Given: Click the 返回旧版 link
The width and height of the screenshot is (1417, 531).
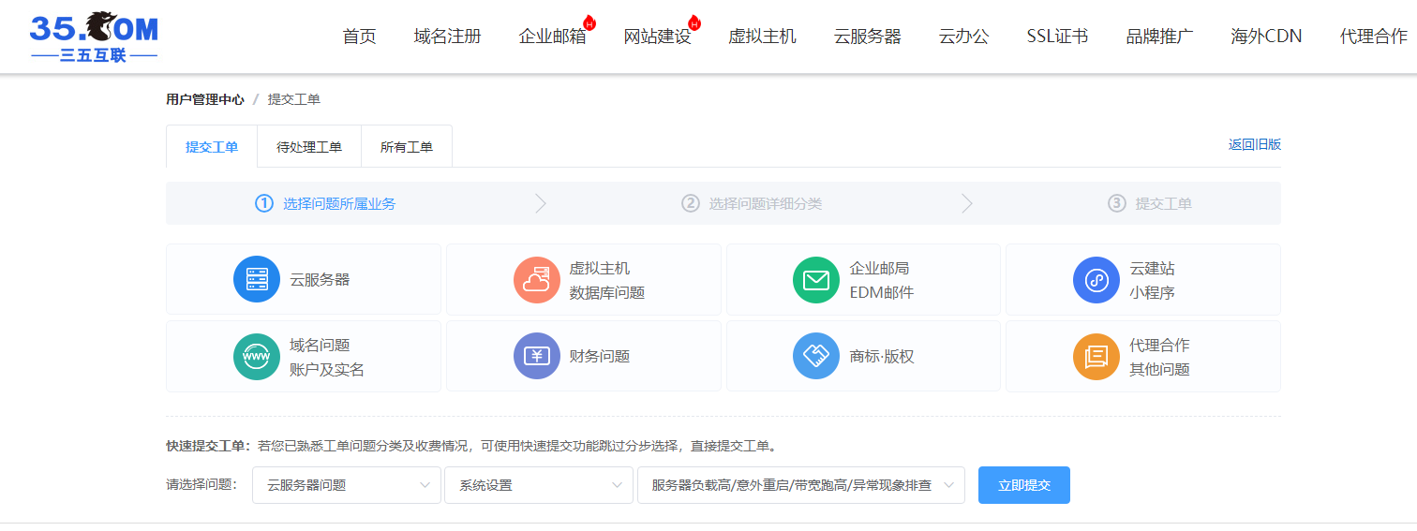Looking at the screenshot, I should coord(1254,144).
